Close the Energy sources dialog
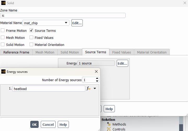188x131 pixels. 96,72
